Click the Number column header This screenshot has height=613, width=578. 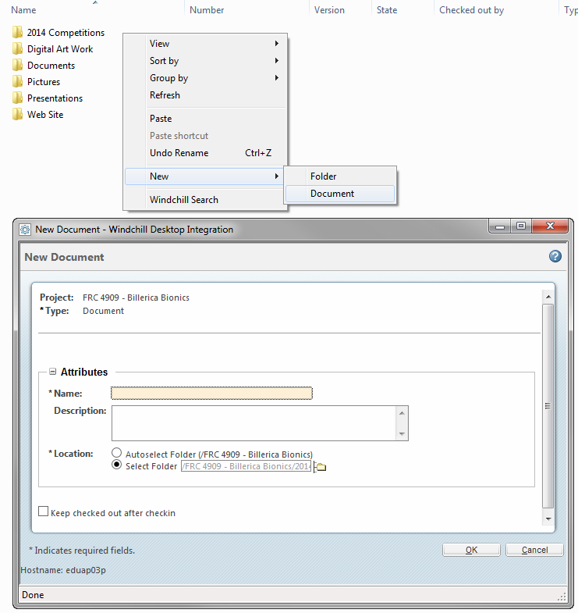207,10
